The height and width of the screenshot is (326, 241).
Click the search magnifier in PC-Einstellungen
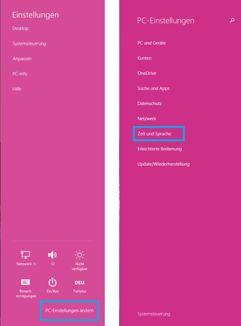point(232,20)
